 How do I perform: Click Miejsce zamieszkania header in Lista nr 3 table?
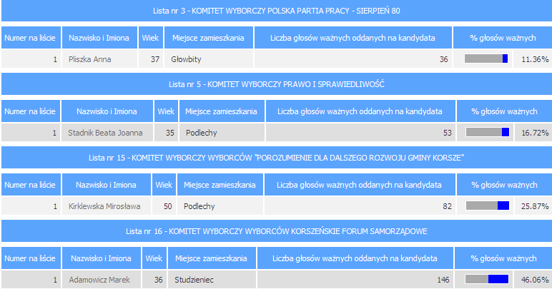208,38
